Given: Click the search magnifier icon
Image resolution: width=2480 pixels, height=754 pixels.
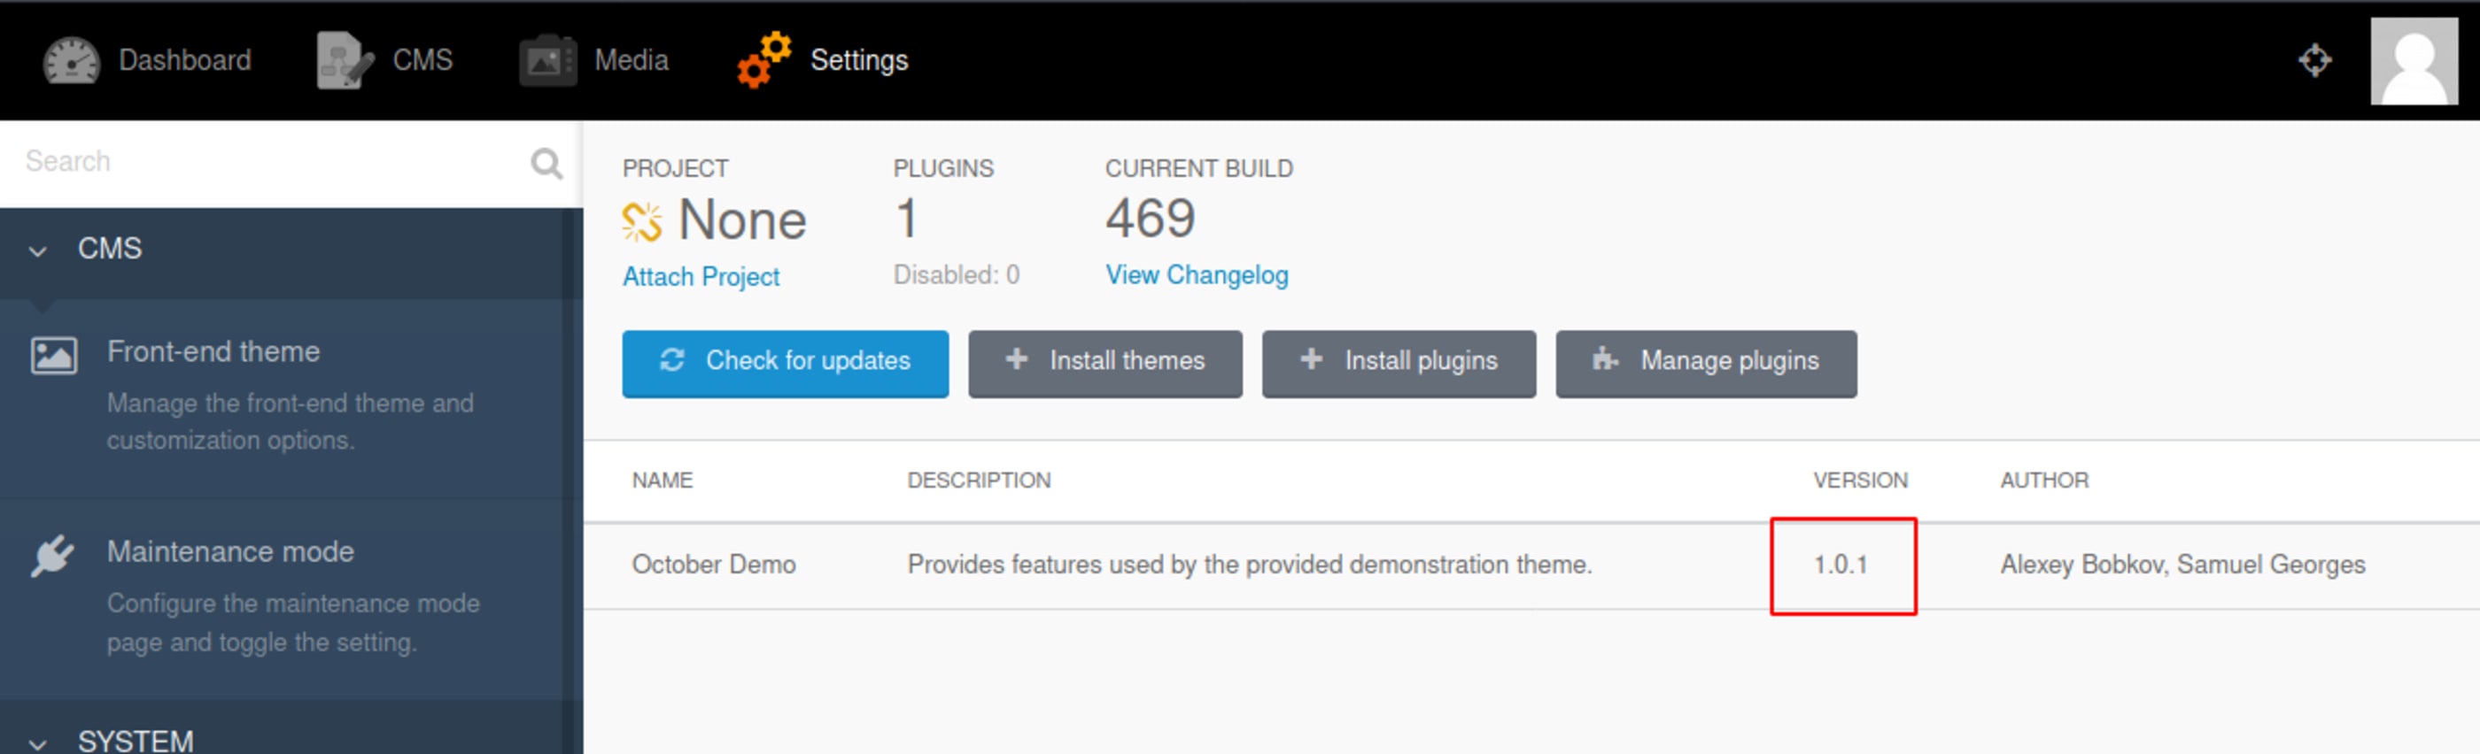Looking at the screenshot, I should pyautogui.click(x=546, y=164).
